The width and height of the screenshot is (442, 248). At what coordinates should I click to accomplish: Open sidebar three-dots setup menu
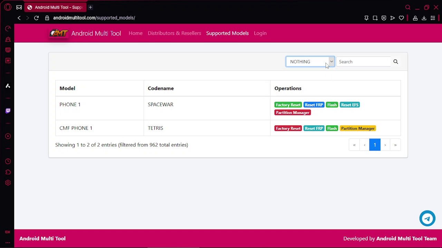pyautogui.click(x=8, y=242)
